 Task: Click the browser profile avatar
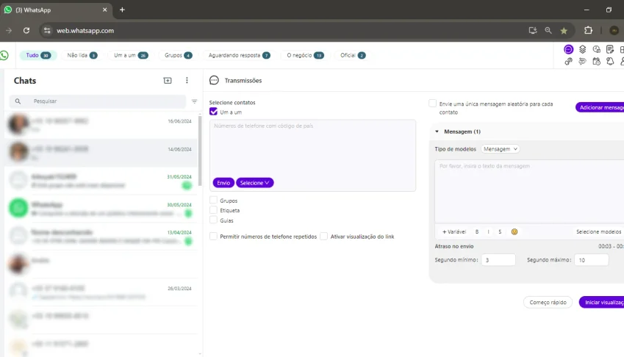[x=614, y=31]
